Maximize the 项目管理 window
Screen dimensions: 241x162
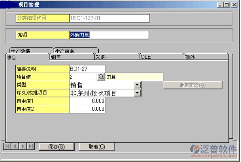[226, 5]
